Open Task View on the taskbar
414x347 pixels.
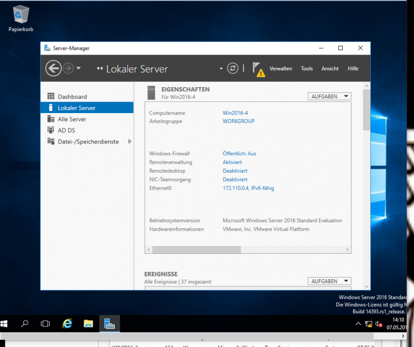click(x=46, y=324)
